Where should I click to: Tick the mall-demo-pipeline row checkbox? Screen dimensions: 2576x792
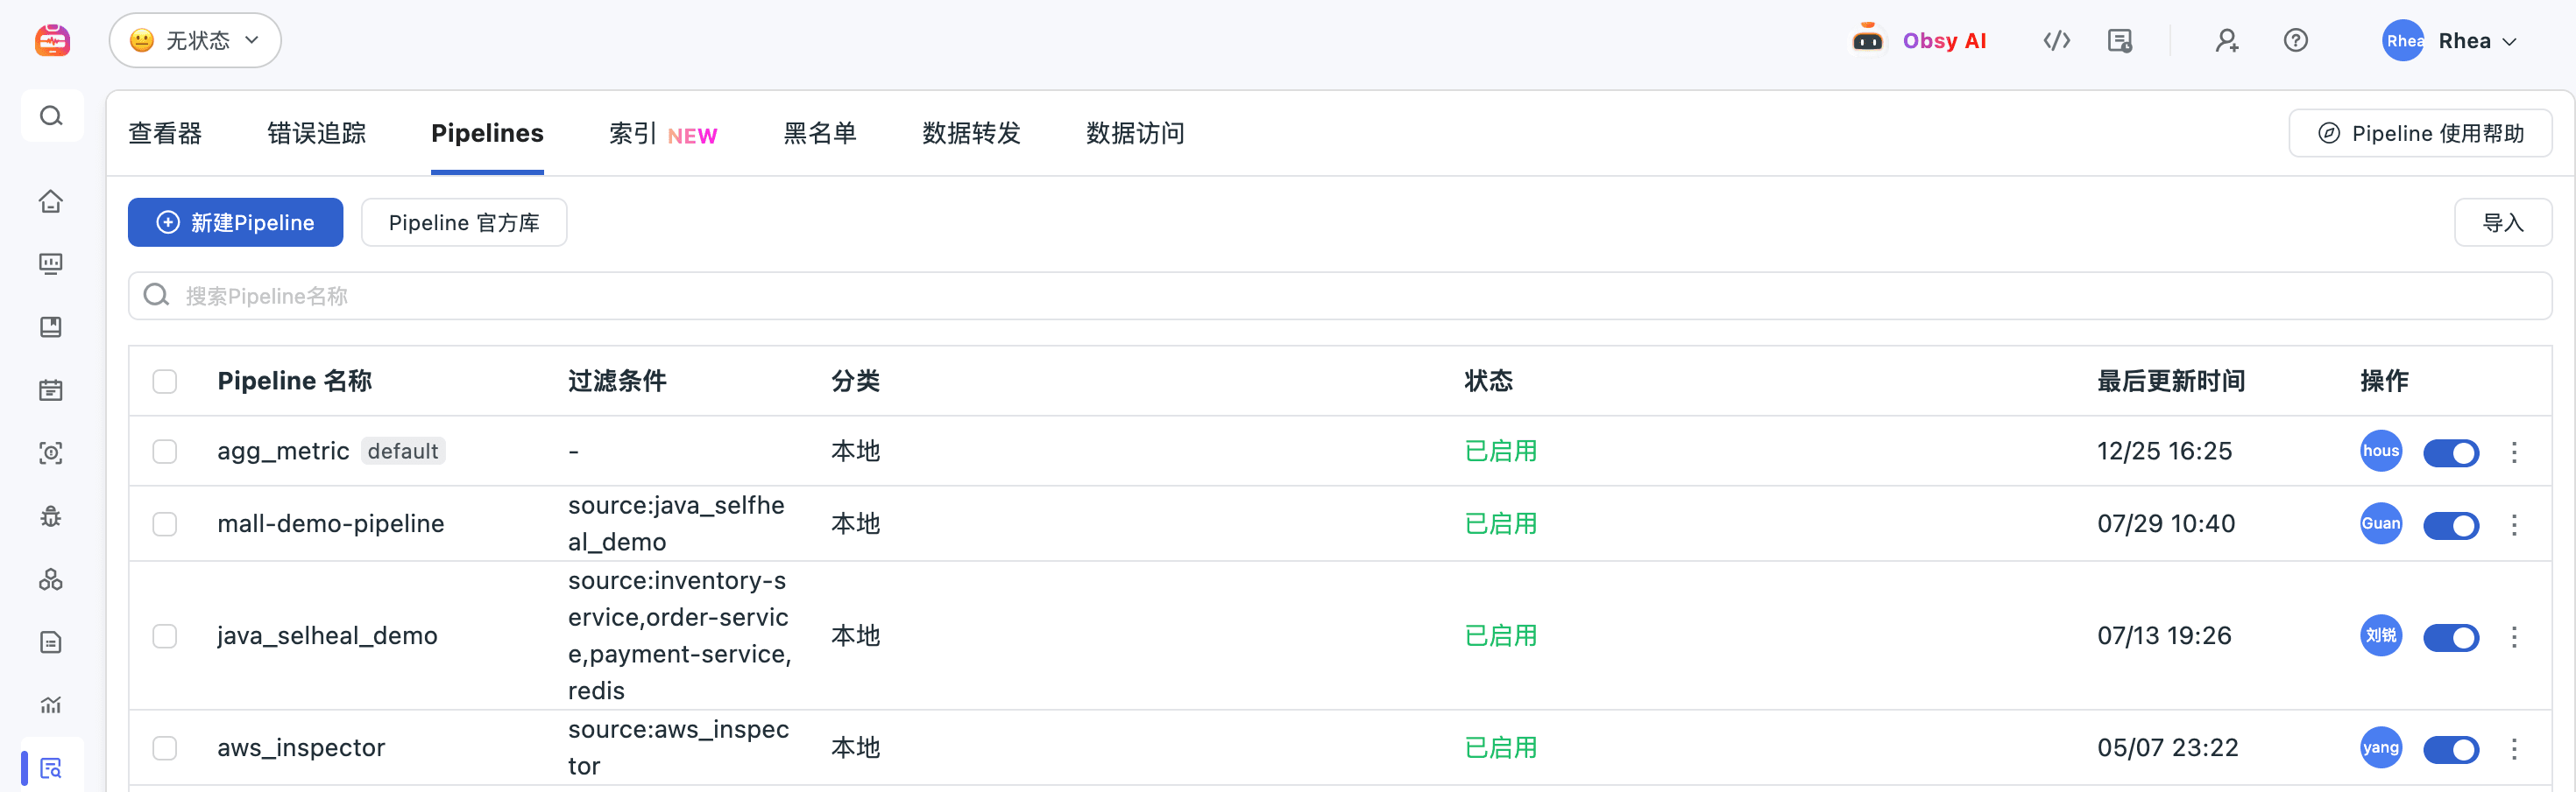165,524
